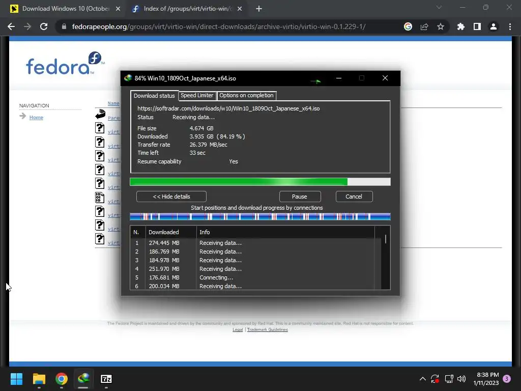Image resolution: width=521 pixels, height=391 pixels.
Task: Close the Index of virtio-win tab
Action: click(240, 9)
